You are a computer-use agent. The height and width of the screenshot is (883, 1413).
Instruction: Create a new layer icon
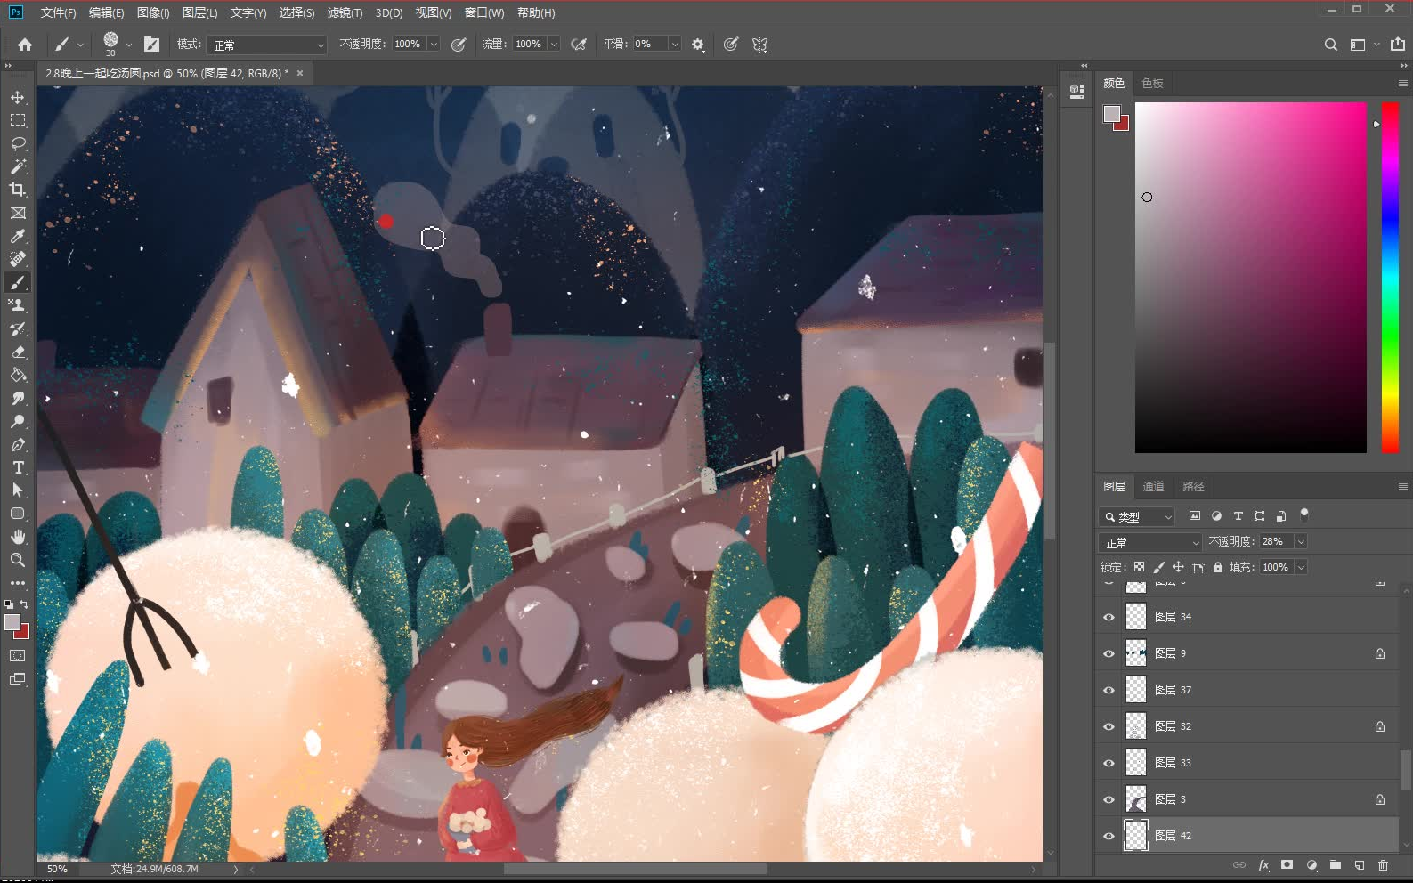point(1360,865)
